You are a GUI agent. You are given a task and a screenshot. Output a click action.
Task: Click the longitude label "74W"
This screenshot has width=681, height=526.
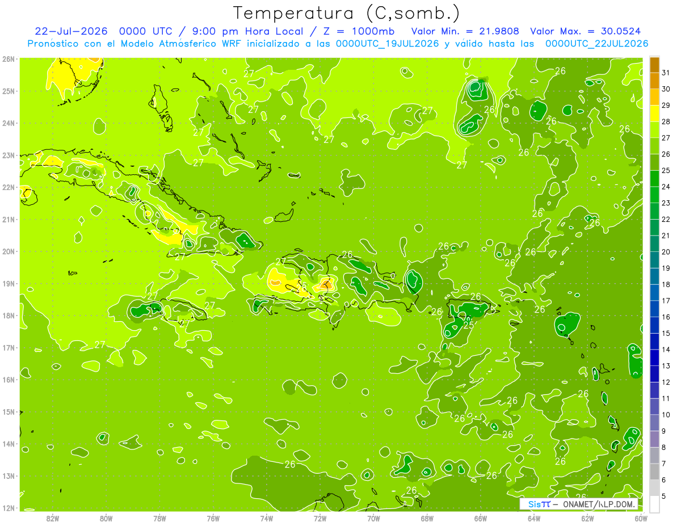click(x=267, y=518)
